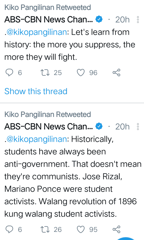Retweet the student activists tweet
Viewport: 144px width, 240px height.
click(x=45, y=230)
